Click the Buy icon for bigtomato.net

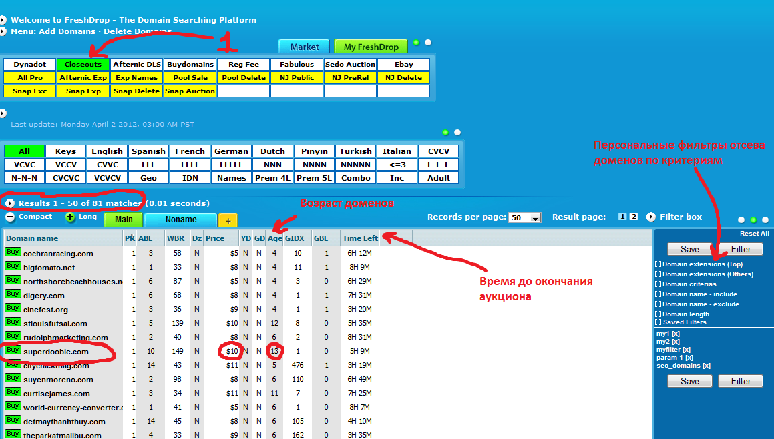13,266
